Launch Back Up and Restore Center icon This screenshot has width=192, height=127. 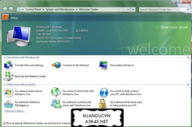tap(8, 76)
